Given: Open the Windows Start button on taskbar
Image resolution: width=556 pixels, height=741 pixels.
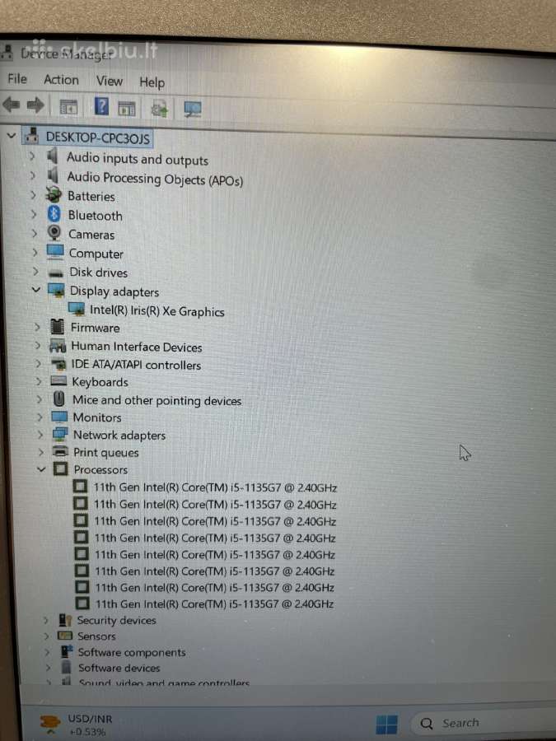Looking at the screenshot, I should click(x=386, y=724).
